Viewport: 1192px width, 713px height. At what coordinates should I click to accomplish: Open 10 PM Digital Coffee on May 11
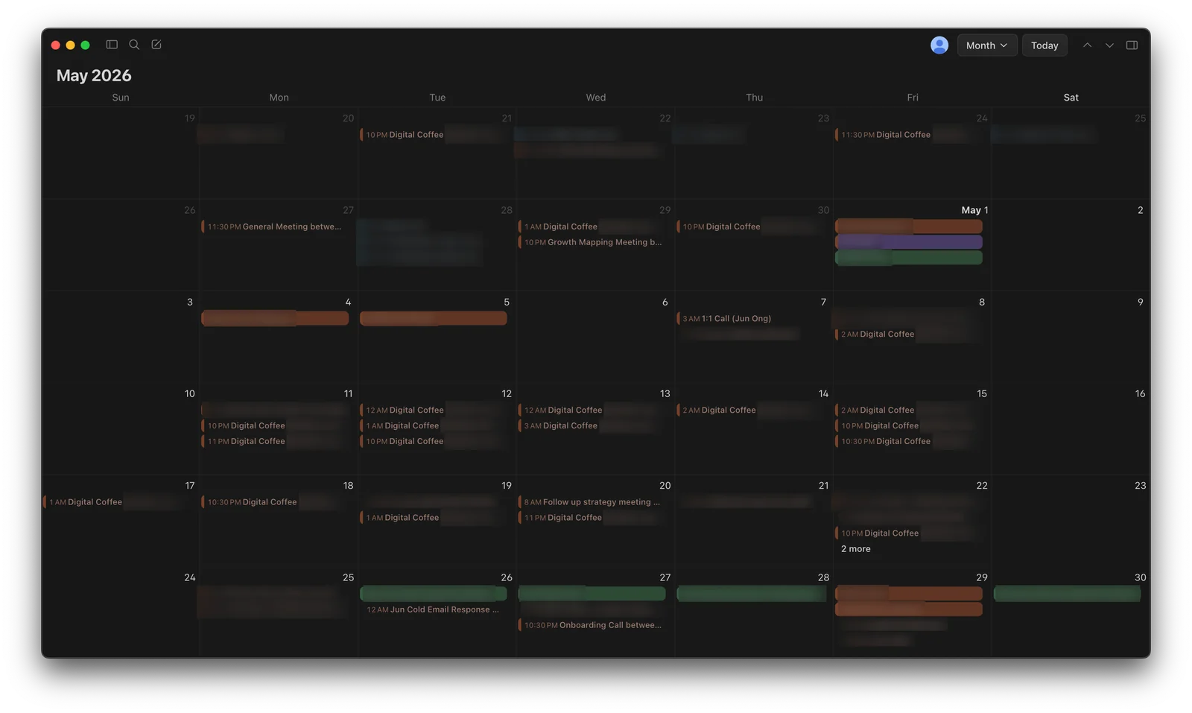(275, 425)
